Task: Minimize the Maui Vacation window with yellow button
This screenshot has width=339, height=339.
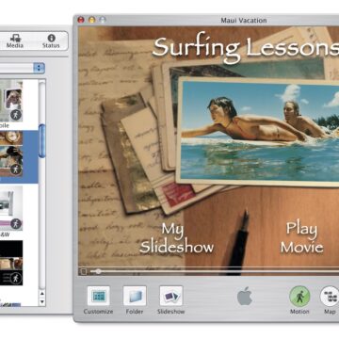Action: coord(91,20)
